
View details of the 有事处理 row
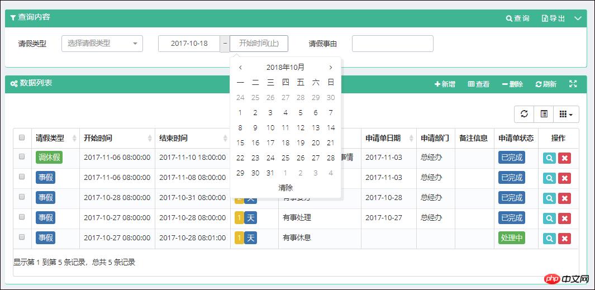click(x=549, y=218)
